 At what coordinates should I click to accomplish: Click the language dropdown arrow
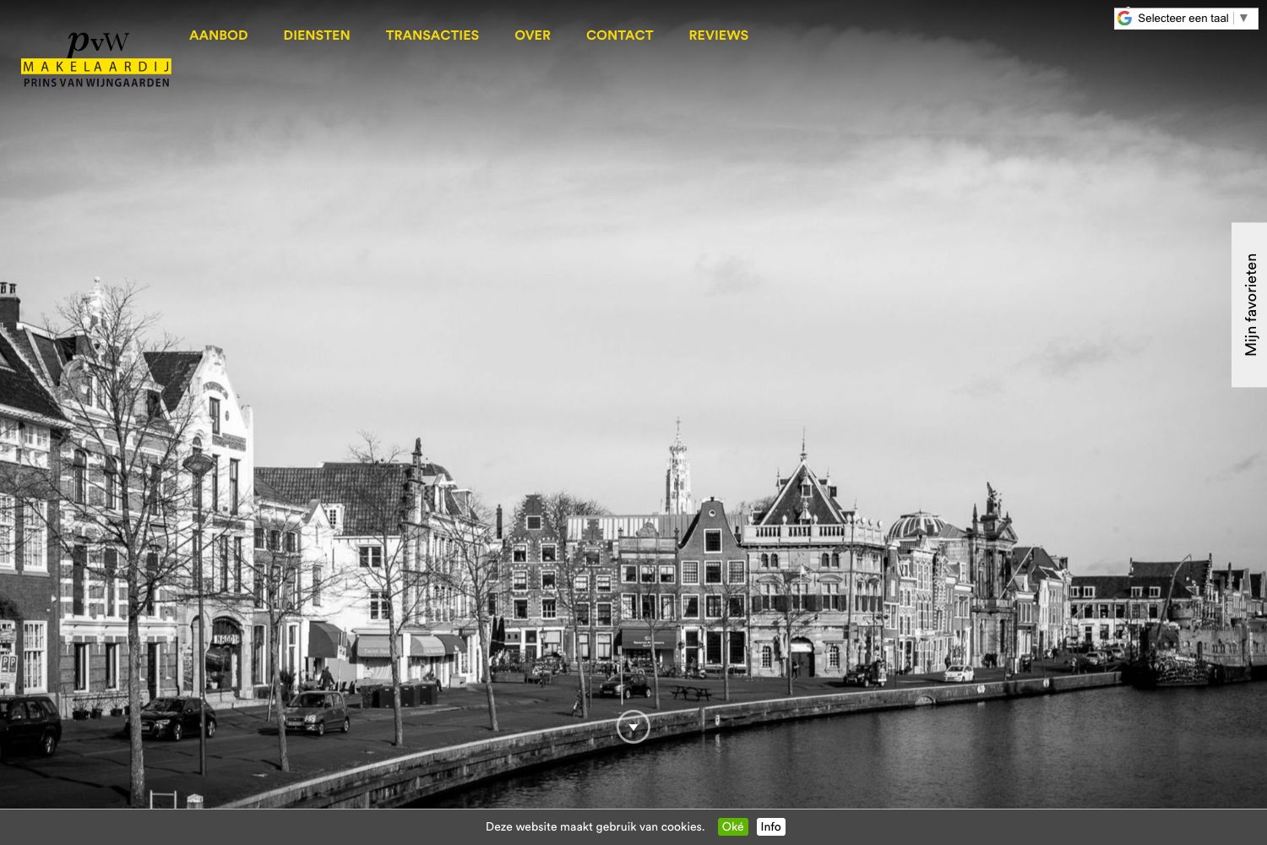[1243, 18]
